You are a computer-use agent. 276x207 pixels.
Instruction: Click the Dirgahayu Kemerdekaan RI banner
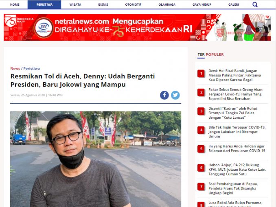pyautogui.click(x=137, y=27)
